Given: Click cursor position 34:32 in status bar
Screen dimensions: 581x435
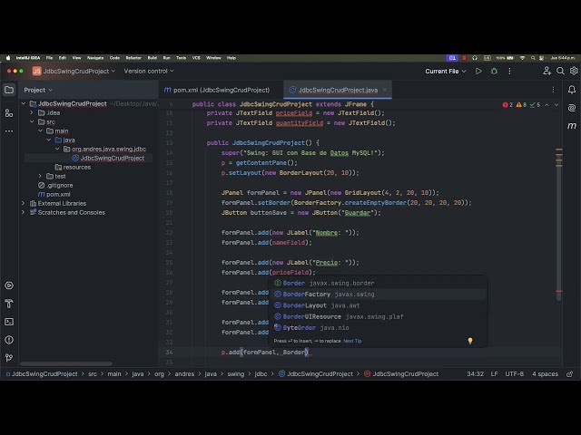Looking at the screenshot, I should [475, 374].
